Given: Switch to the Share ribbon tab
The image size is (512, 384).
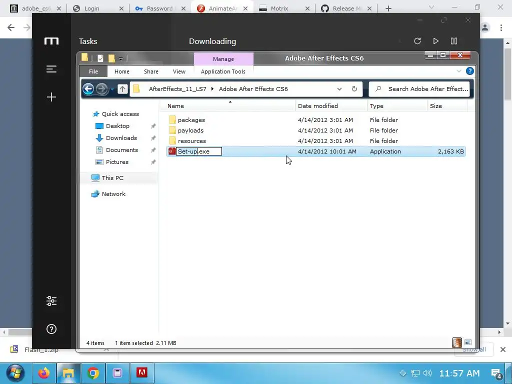Looking at the screenshot, I should click(151, 71).
